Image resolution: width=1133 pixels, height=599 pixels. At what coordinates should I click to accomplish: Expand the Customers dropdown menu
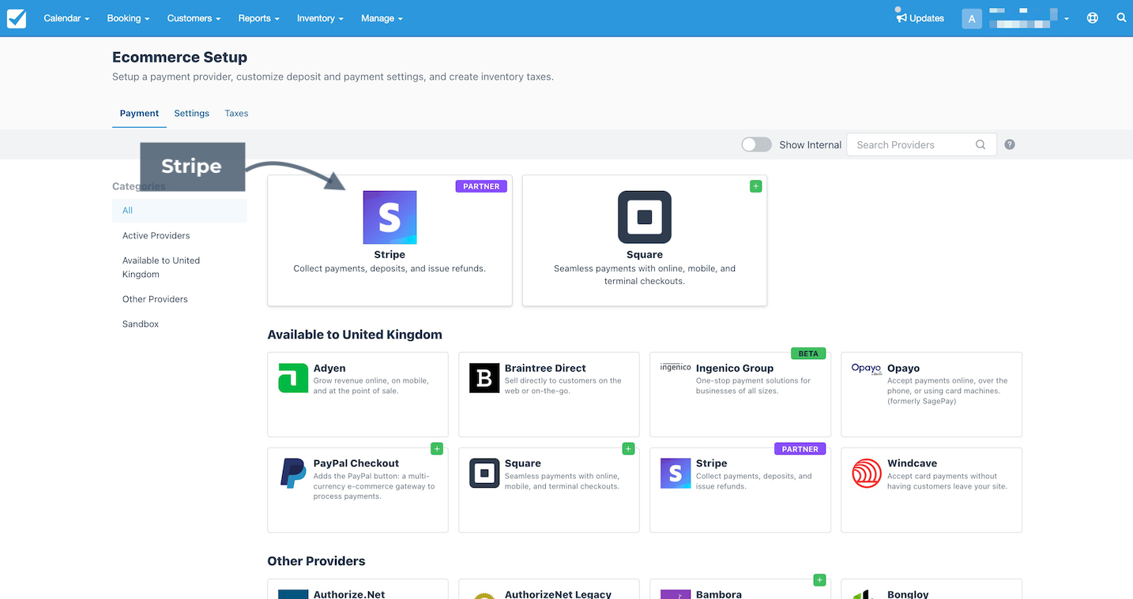coord(194,18)
